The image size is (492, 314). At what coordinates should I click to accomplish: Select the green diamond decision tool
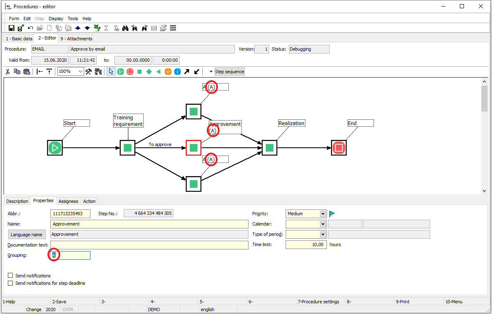tap(149, 72)
